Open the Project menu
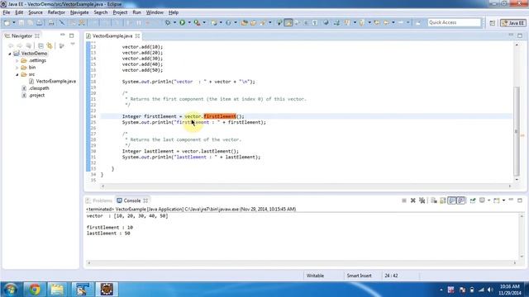This screenshot has height=297, width=529. (x=120, y=12)
